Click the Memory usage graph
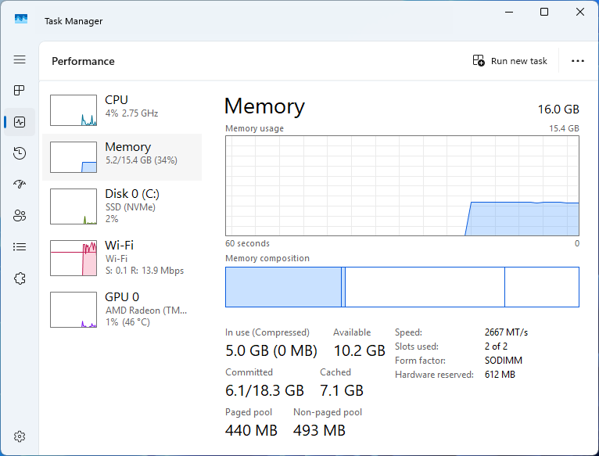The width and height of the screenshot is (599, 456). pos(402,185)
